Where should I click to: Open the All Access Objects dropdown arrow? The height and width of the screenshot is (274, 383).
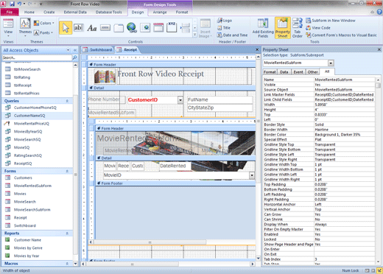pyautogui.click(x=68, y=50)
